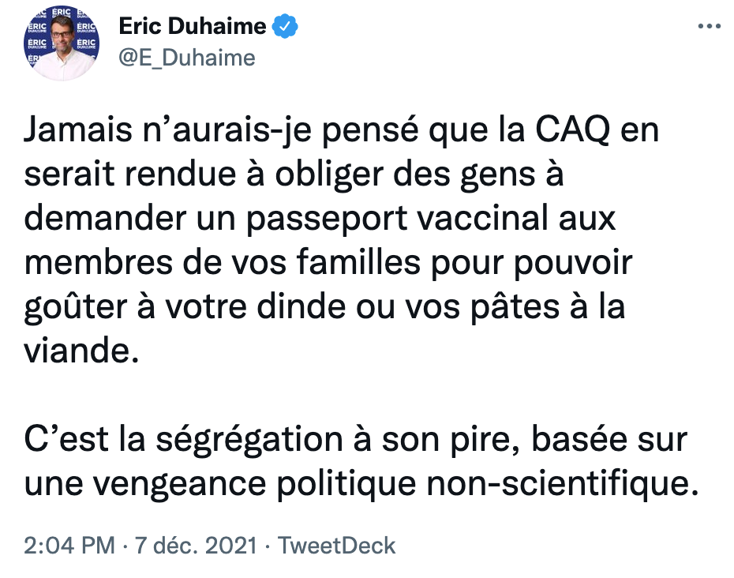Click the blue verified checkmark badge
This screenshot has height=578, width=734.
[x=285, y=26]
